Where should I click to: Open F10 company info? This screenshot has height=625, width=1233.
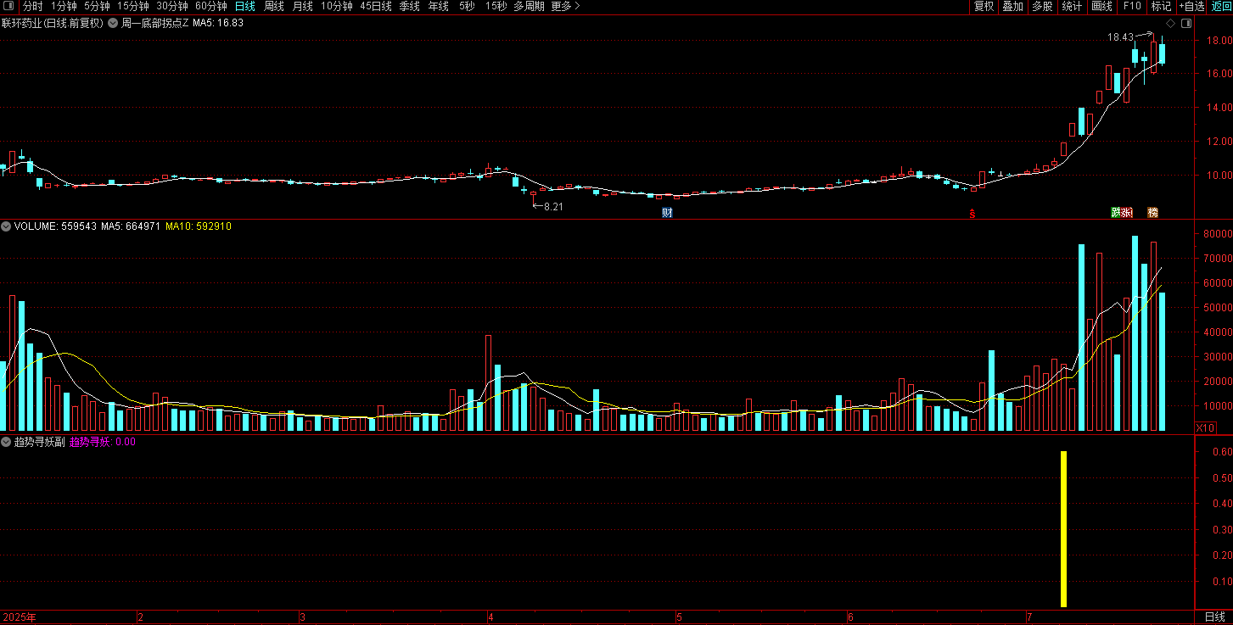pos(1132,6)
